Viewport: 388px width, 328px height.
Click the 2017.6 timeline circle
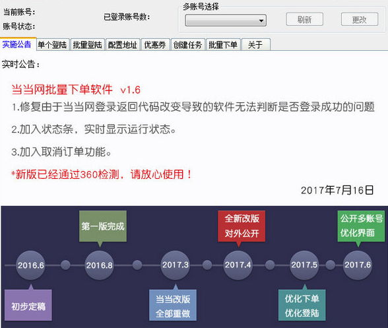pyautogui.click(x=358, y=265)
